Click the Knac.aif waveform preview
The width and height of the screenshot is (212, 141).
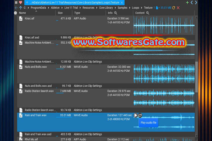(x=164, y=25)
